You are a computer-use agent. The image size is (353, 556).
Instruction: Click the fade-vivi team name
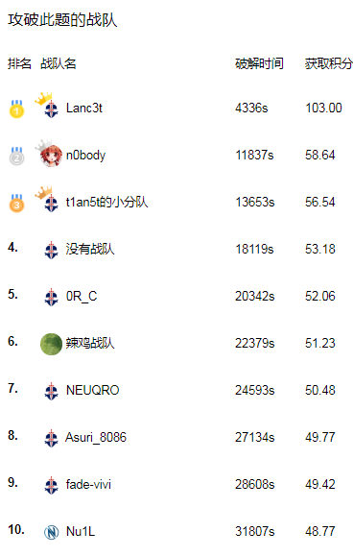point(88,484)
